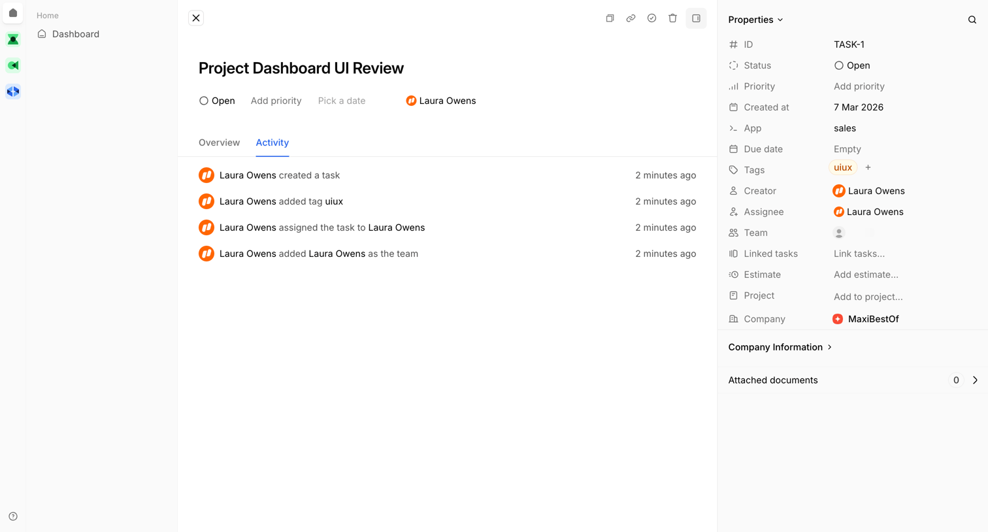This screenshot has height=532, width=988.
Task: Click Link tasks... field
Action: tap(859, 254)
